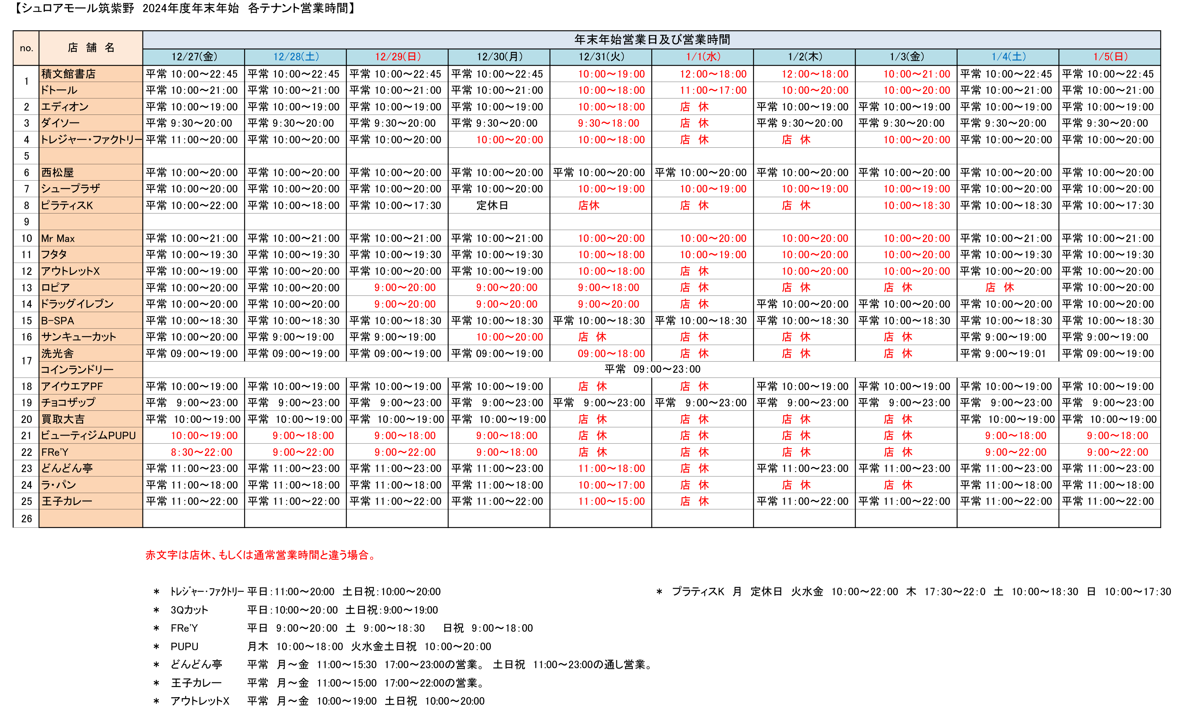Select the 12/27(金) date header
The image size is (1180, 708).
tap(193, 57)
